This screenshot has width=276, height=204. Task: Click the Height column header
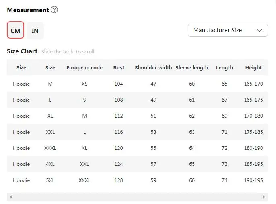point(253,68)
